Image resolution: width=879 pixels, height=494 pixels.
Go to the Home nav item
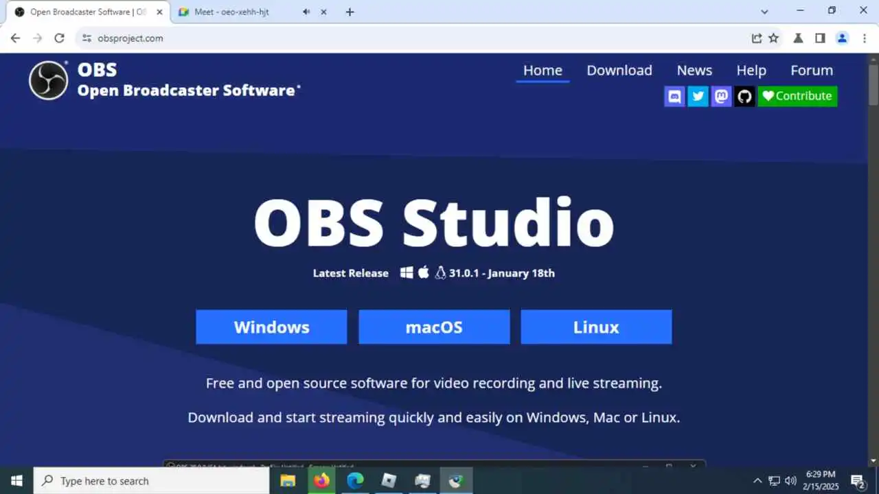tap(543, 70)
